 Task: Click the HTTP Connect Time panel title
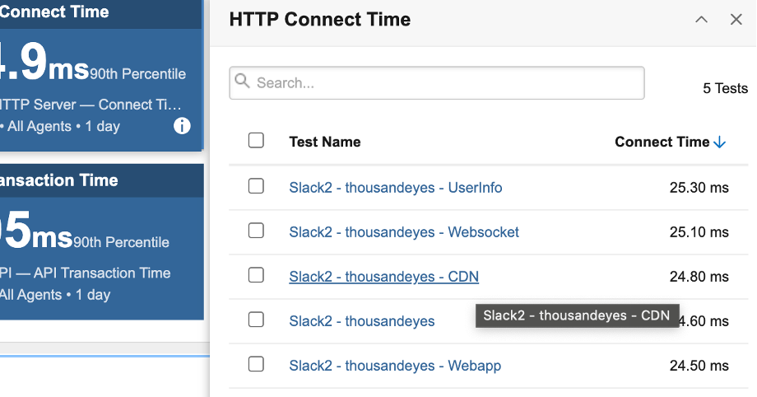pos(319,19)
